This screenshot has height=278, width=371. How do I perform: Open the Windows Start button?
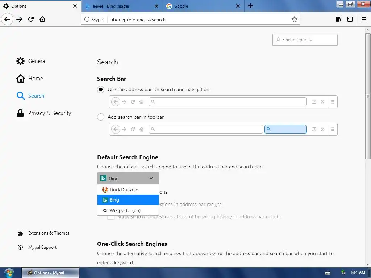click(x=9, y=273)
